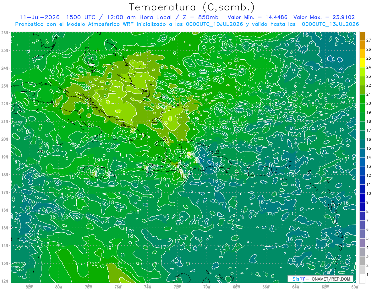The height and width of the screenshot is (291, 377).
Task: Click the "12N" latitude axis label
Action: [5, 281]
